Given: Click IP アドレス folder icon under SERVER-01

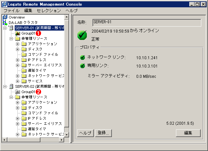Looking at the screenshot, I should click(24, 60).
